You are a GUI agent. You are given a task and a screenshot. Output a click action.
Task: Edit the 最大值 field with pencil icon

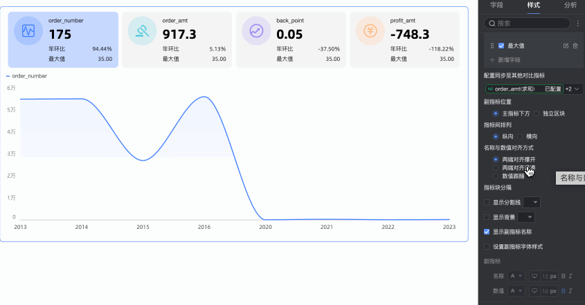point(566,46)
